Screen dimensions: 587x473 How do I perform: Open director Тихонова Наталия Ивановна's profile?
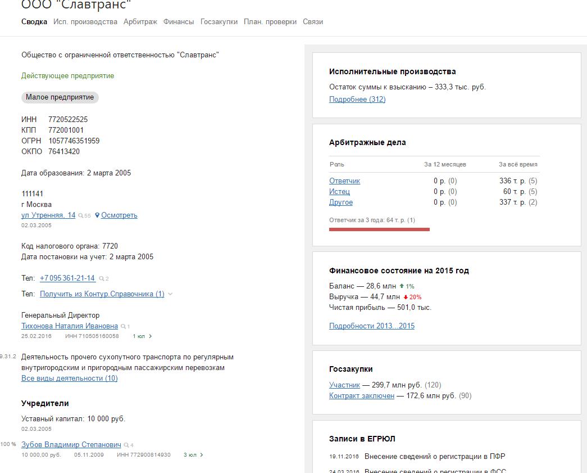coord(70,326)
